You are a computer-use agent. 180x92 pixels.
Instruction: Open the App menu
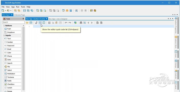click(x=13, y=7)
